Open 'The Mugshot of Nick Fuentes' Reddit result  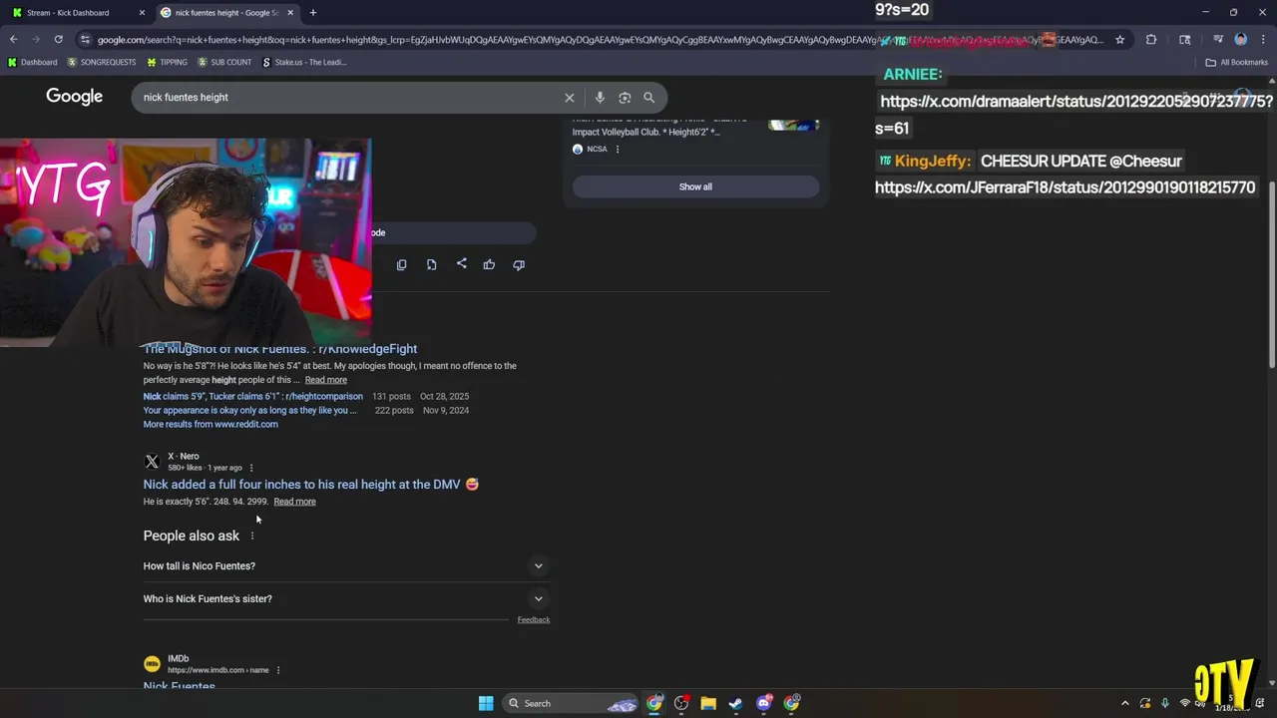point(280,349)
